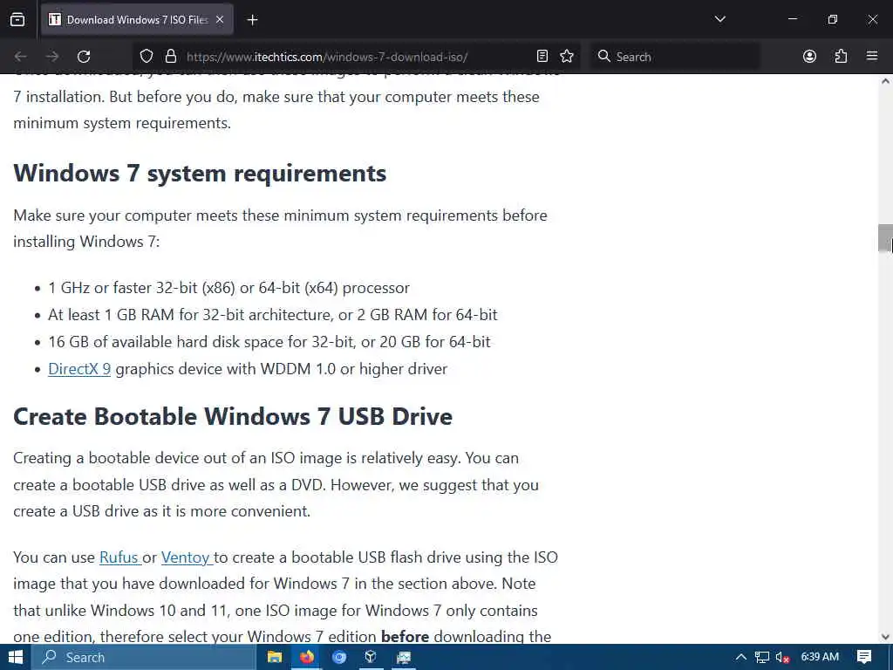Click the taskbar Search box

(144, 658)
